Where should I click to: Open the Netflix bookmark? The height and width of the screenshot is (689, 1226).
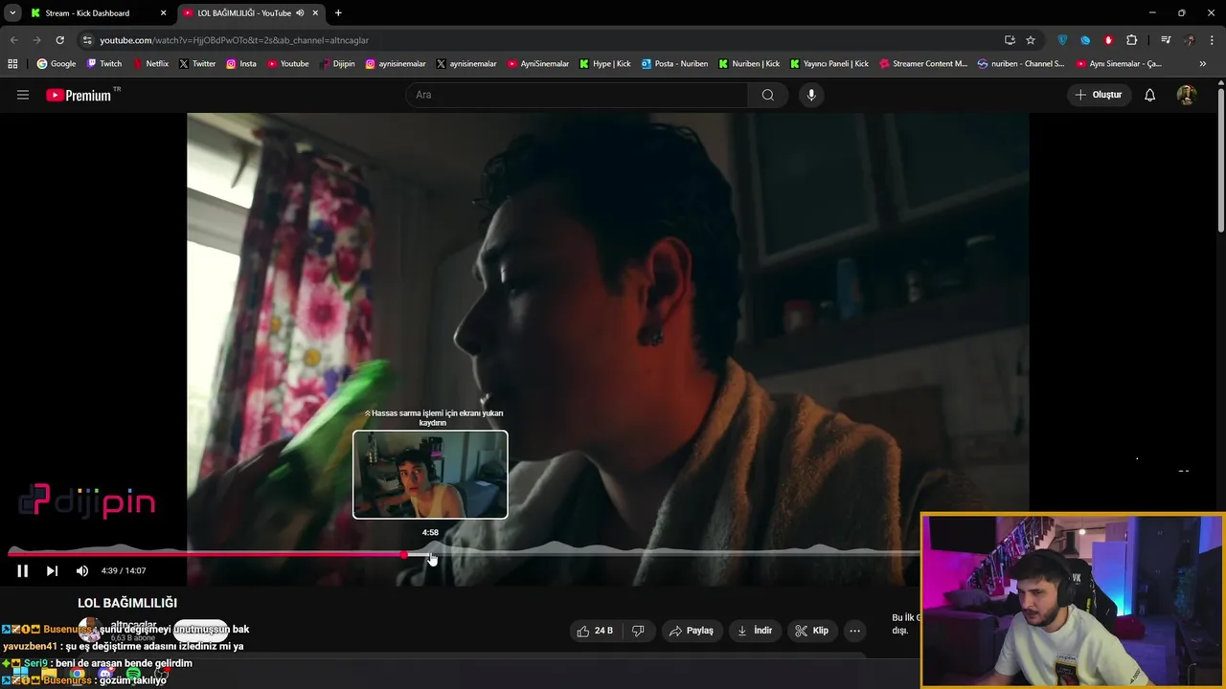click(150, 64)
